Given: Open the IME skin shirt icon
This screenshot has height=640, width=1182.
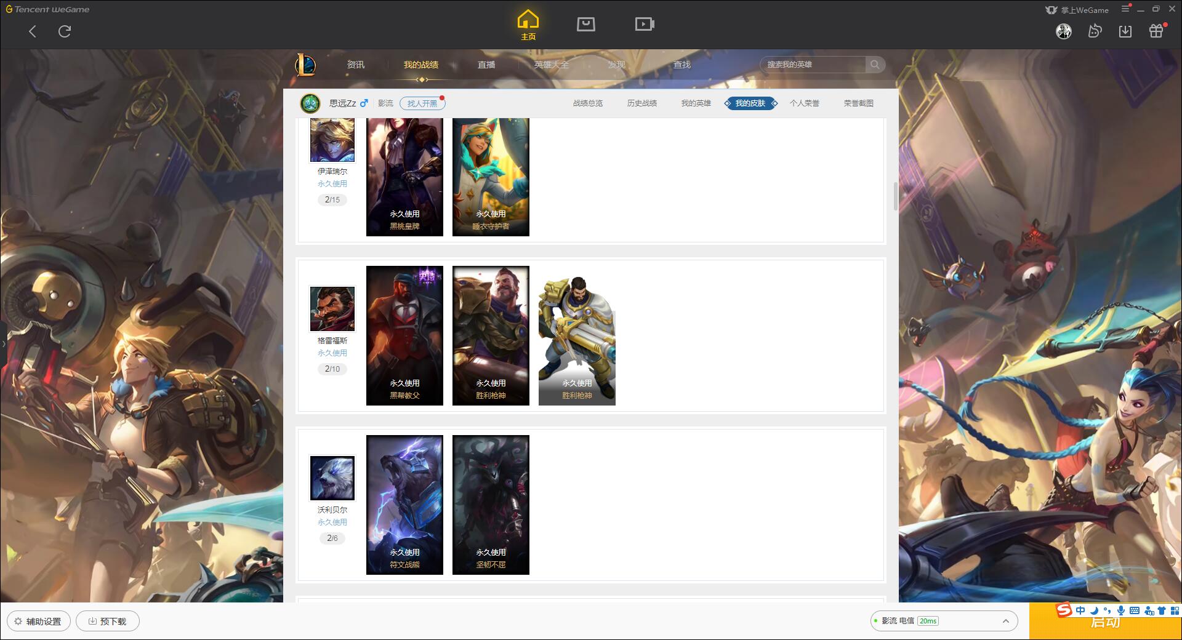Looking at the screenshot, I should coord(1162,610).
